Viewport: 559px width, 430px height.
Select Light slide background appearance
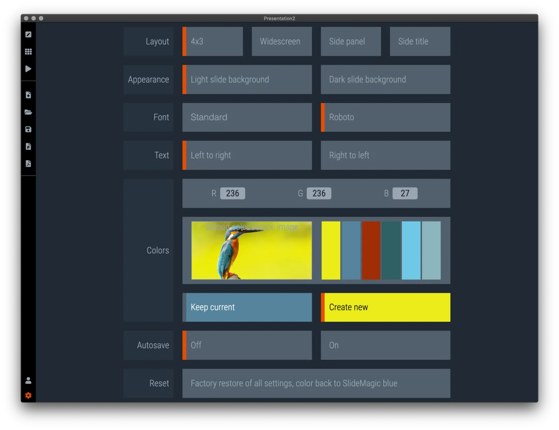pos(247,79)
